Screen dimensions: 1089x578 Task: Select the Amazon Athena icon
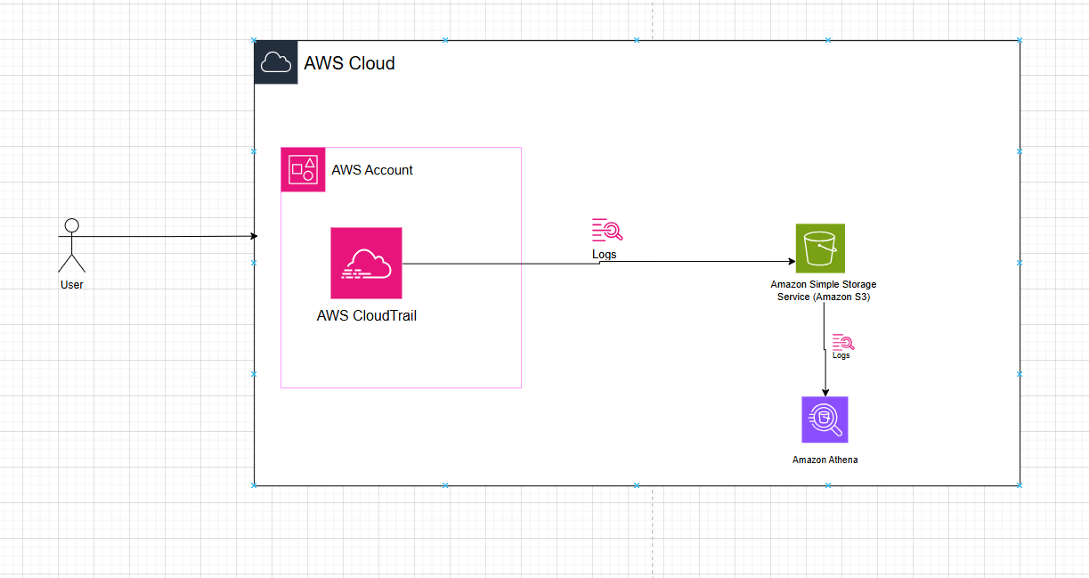tap(825, 419)
